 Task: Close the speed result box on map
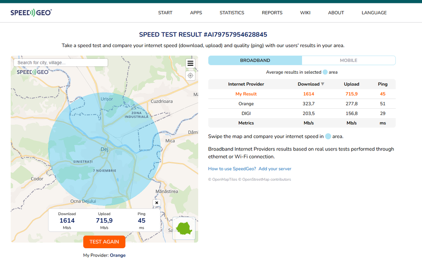tap(157, 203)
